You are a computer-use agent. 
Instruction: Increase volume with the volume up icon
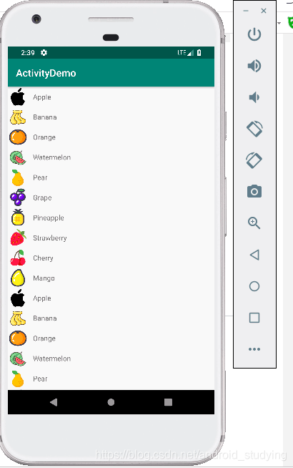(x=254, y=66)
